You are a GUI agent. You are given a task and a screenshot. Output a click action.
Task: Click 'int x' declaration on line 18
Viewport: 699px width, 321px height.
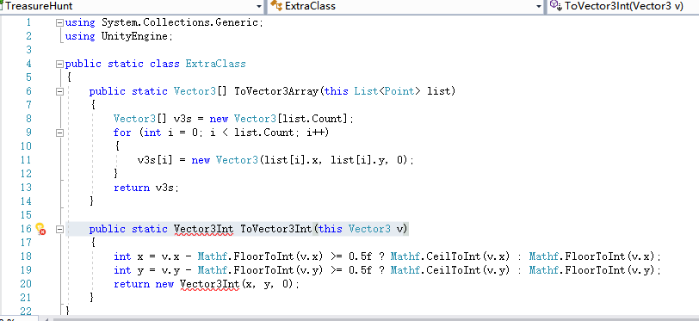(x=128, y=256)
